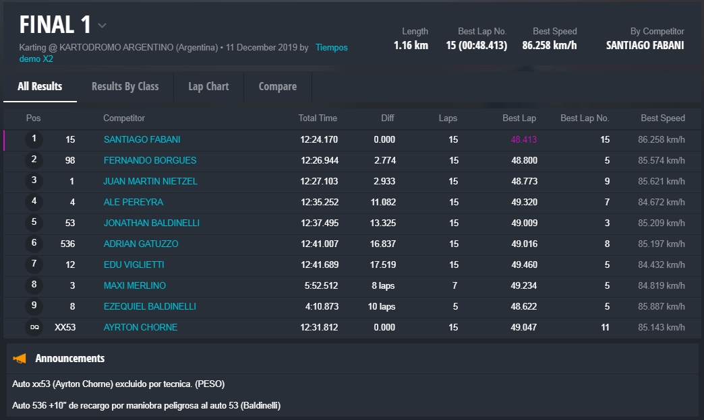Click the Total Time column header
Viewport: 704px width, 420px height.
tap(318, 118)
